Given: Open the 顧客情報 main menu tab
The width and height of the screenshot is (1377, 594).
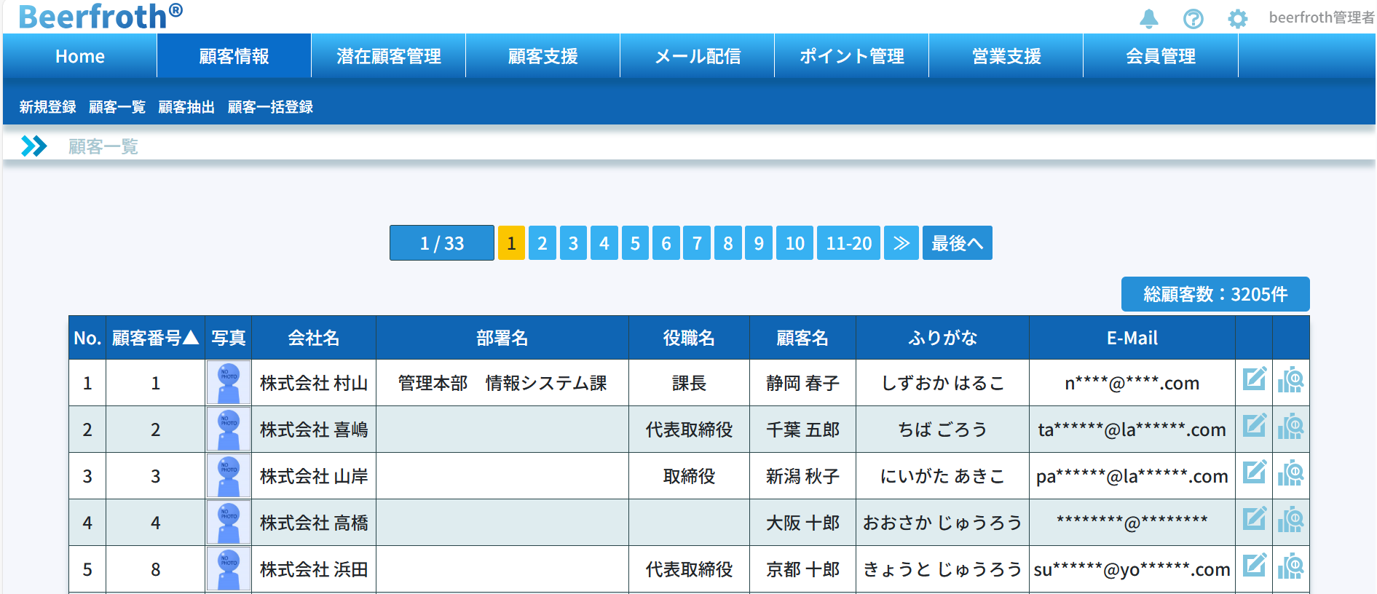Looking at the screenshot, I should click(234, 56).
